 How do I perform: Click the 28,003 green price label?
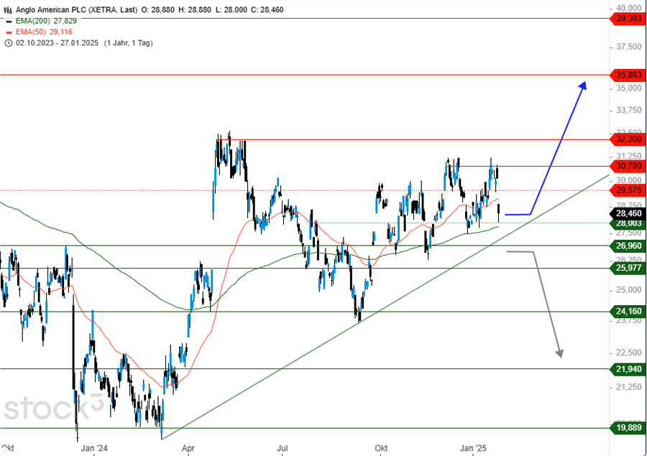pyautogui.click(x=628, y=223)
